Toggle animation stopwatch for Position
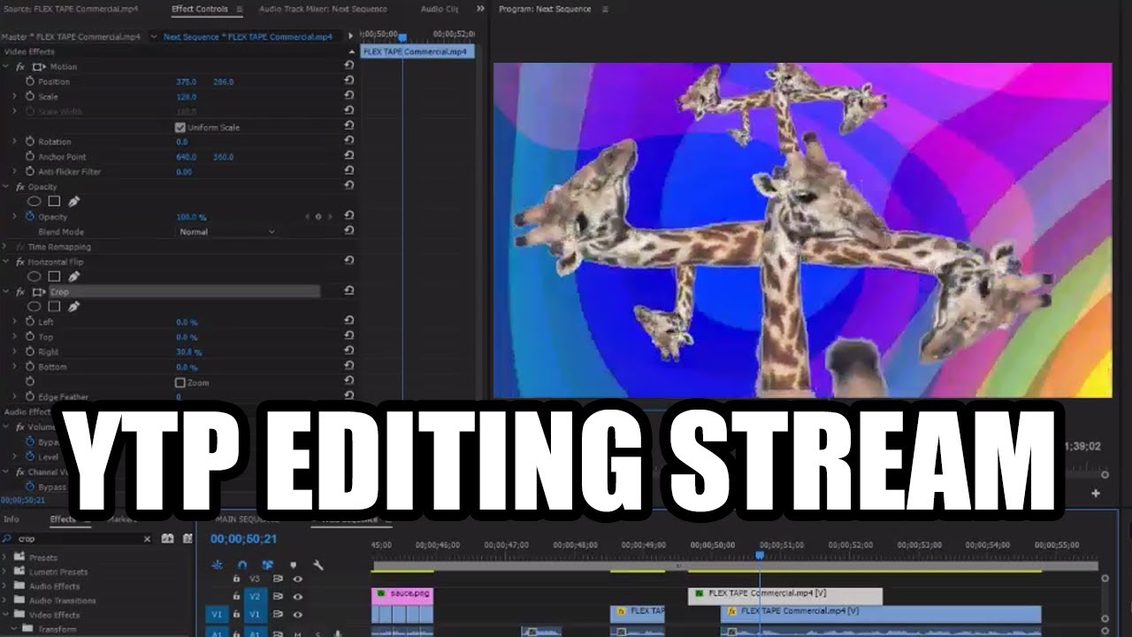1132x637 pixels. pyautogui.click(x=29, y=81)
